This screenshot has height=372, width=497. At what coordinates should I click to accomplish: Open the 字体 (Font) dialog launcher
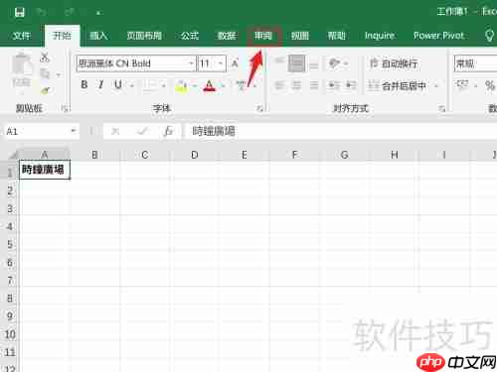pyautogui.click(x=259, y=108)
